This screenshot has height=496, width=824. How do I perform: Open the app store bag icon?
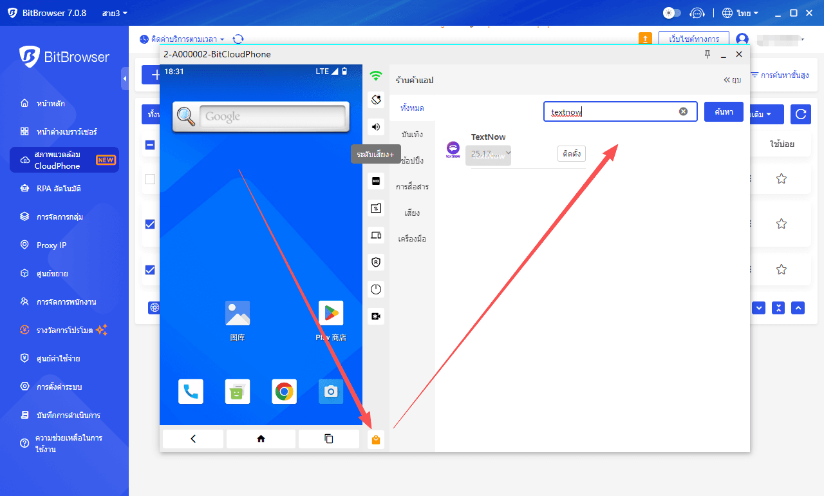point(376,439)
